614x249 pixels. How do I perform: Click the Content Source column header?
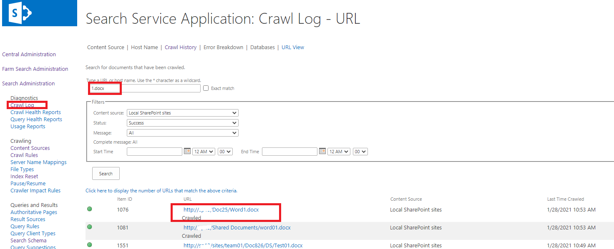[406, 199]
